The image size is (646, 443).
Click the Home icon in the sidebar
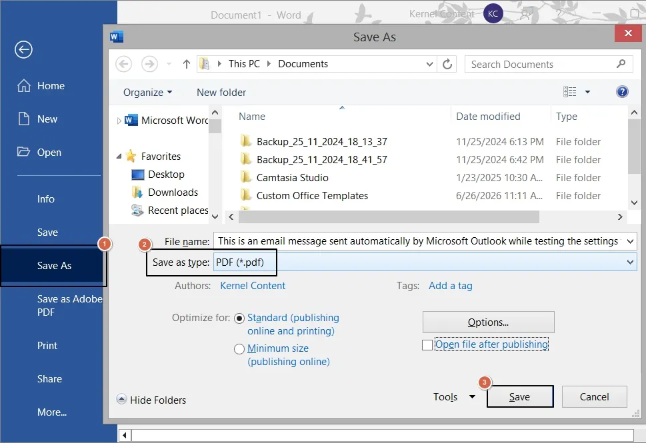[24, 86]
